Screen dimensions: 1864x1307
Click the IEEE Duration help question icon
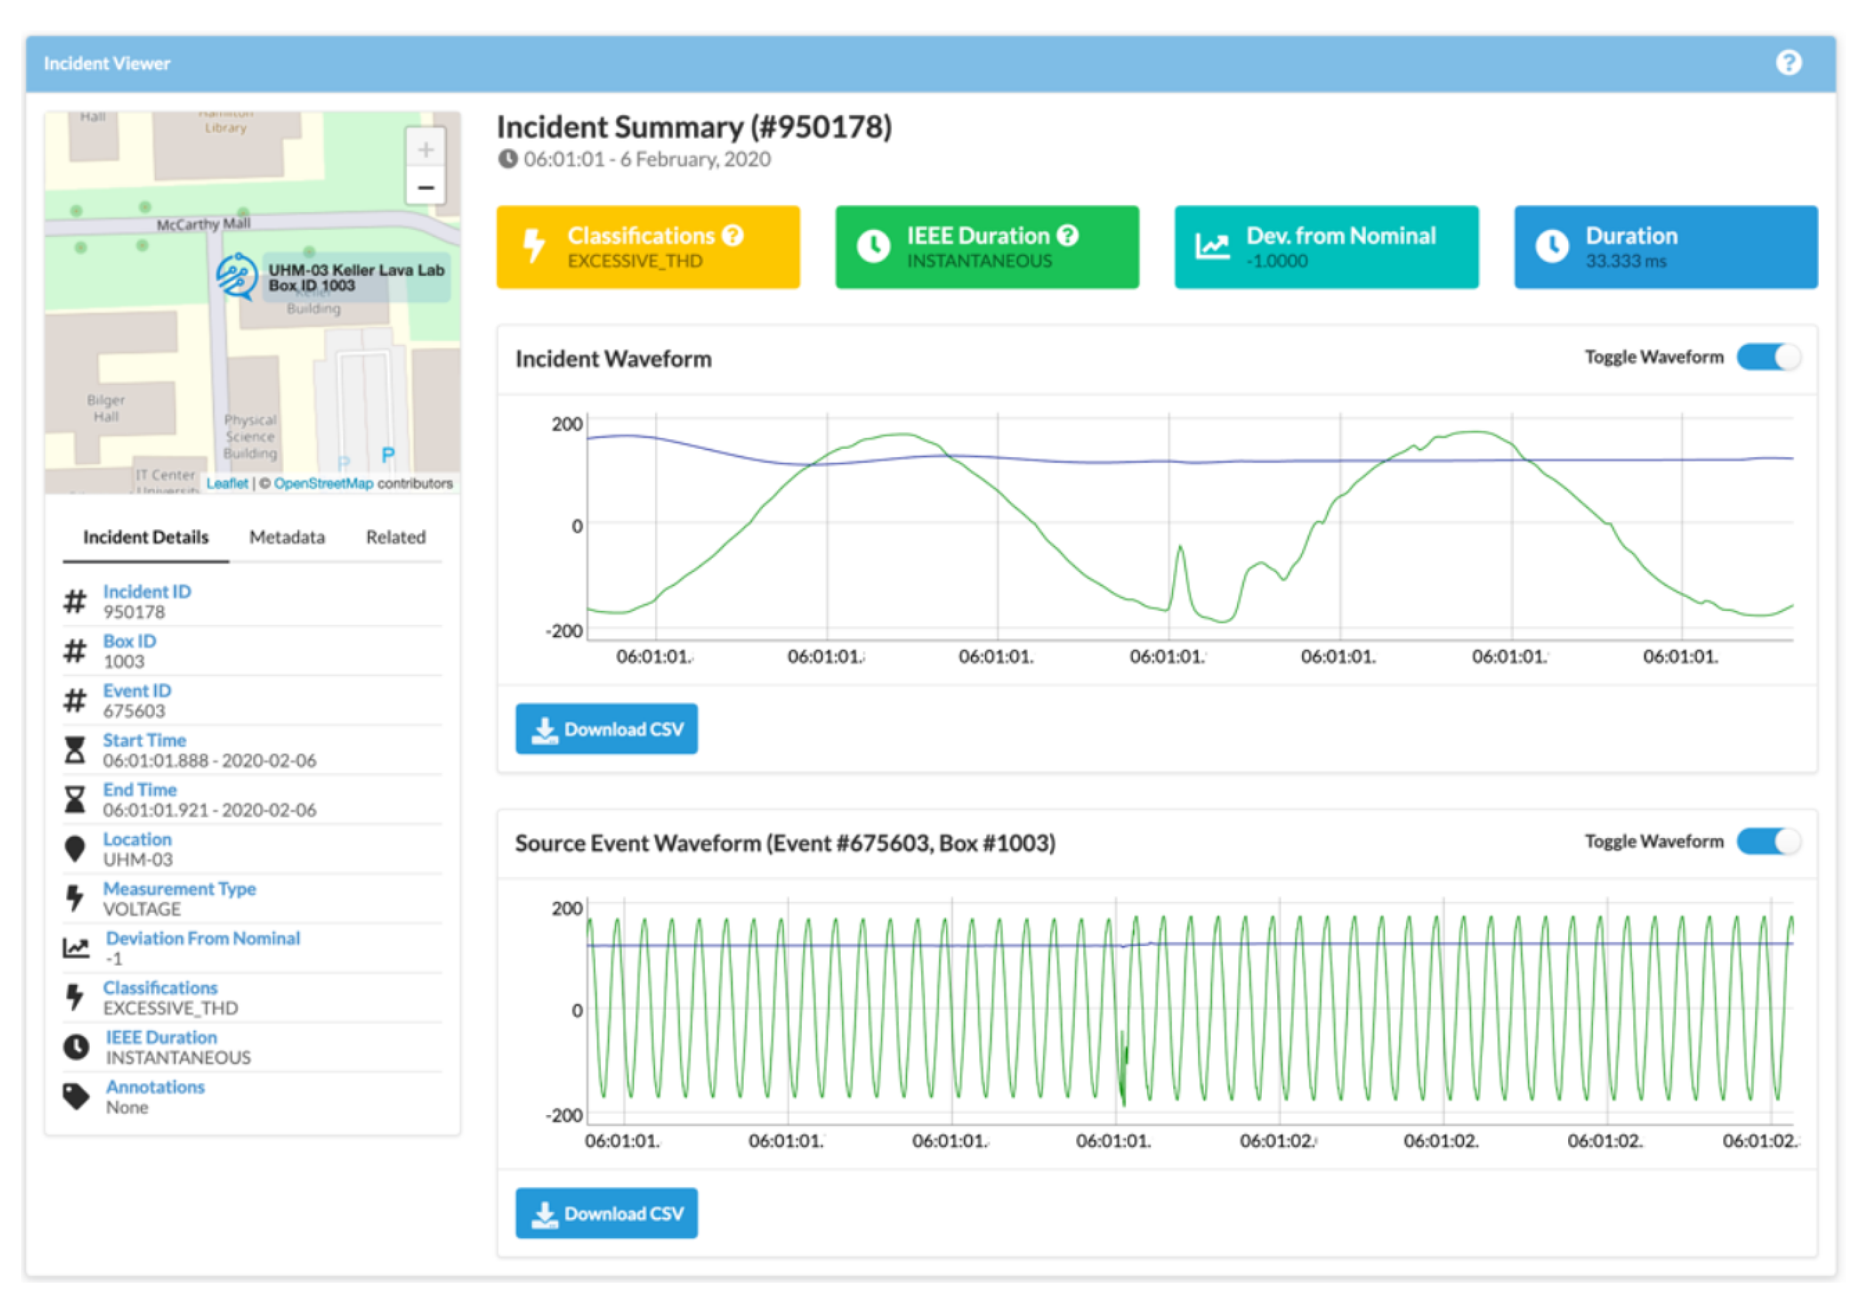point(1067,236)
